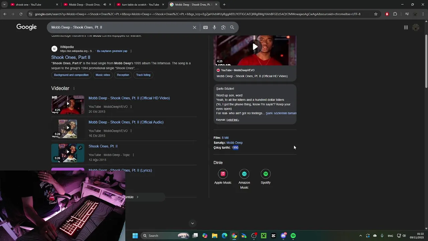
Task: Open the Google apps grid
Action: 406,27
